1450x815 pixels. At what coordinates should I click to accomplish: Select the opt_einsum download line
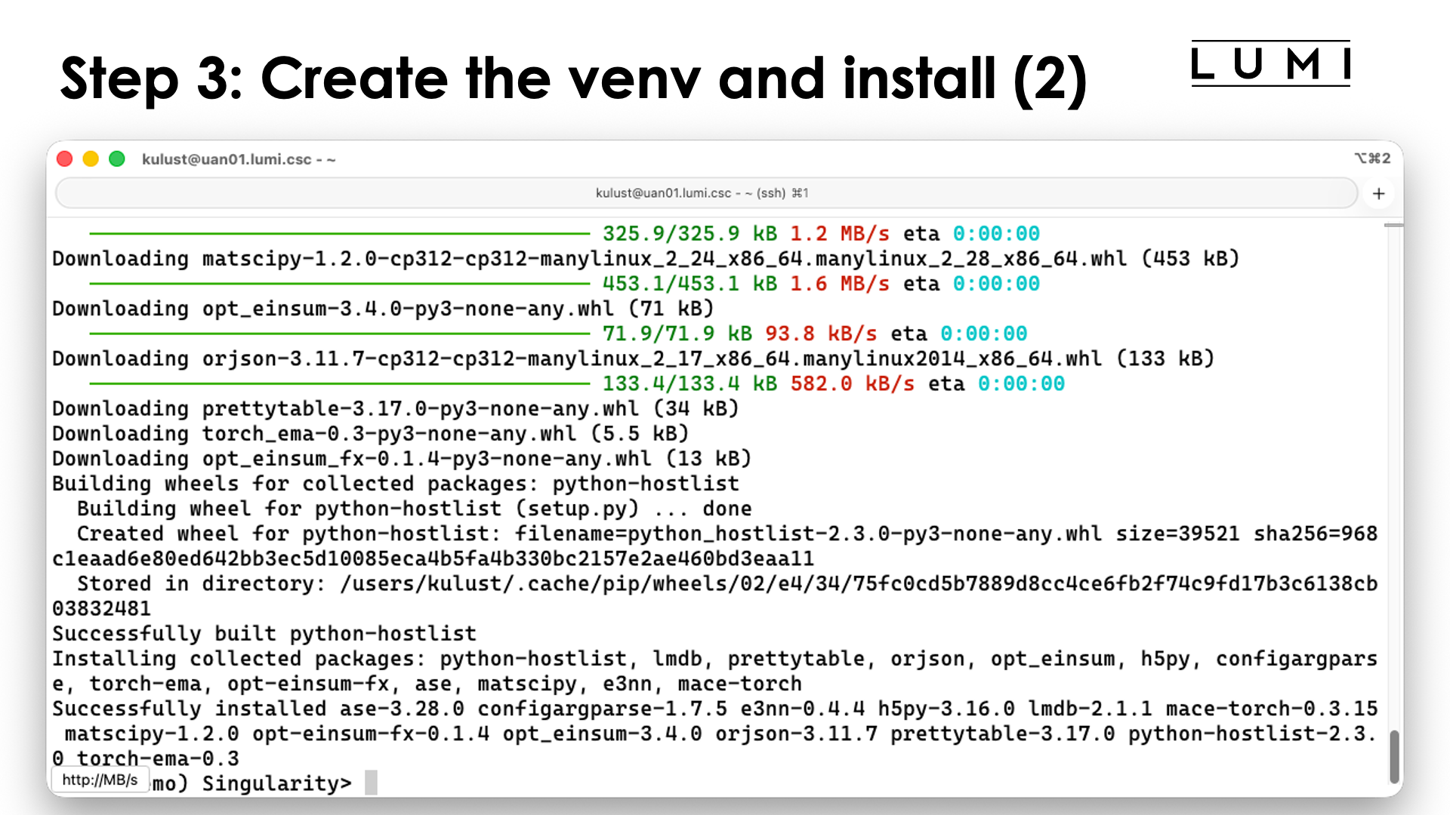pyautogui.click(x=378, y=308)
